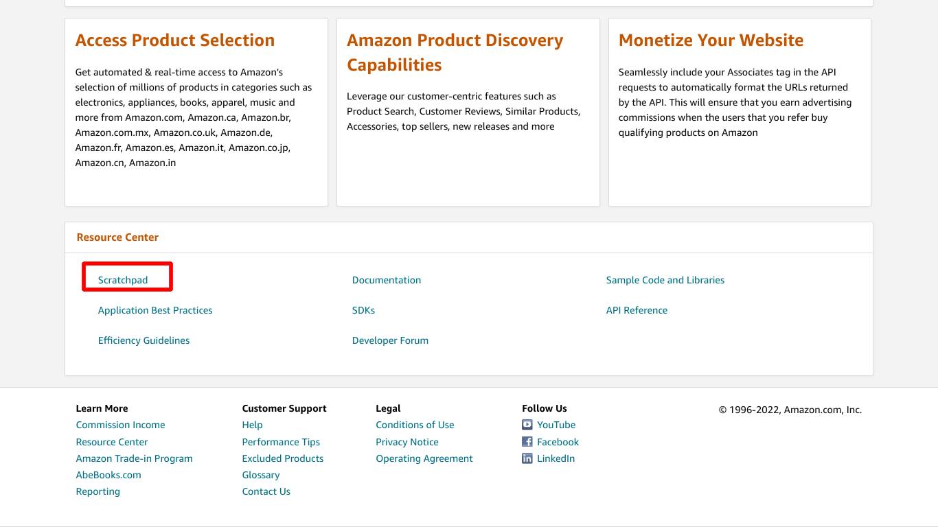This screenshot has height=527, width=938.
Task: Open the Commission Income page
Action: click(120, 425)
